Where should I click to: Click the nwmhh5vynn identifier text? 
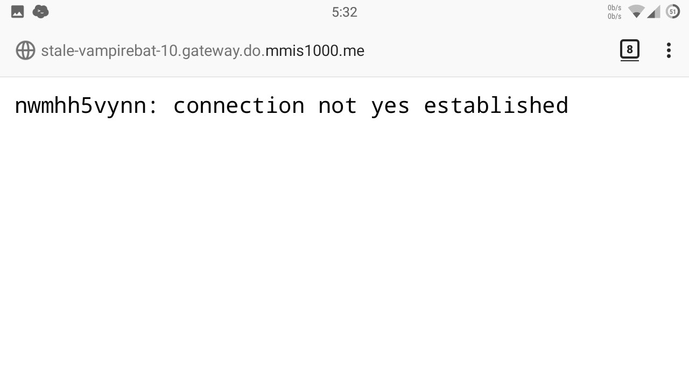[x=80, y=106]
